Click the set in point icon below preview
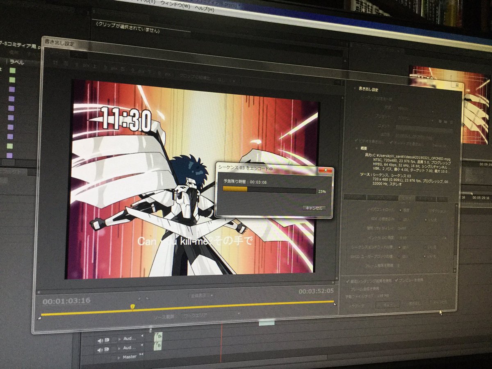The height and width of the screenshot is (369, 492). 139,298
